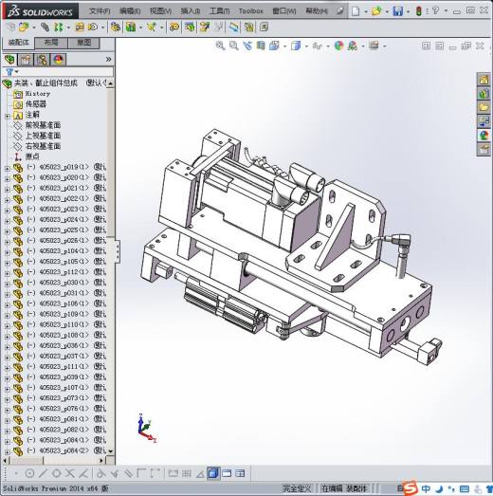
Task: Click the Apply Scene icon
Action: tap(353, 46)
